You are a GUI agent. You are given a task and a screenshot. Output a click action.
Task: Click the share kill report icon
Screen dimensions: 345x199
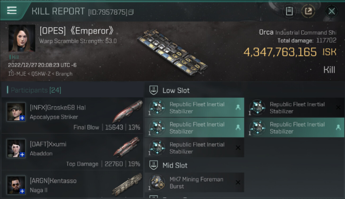(x=308, y=11)
